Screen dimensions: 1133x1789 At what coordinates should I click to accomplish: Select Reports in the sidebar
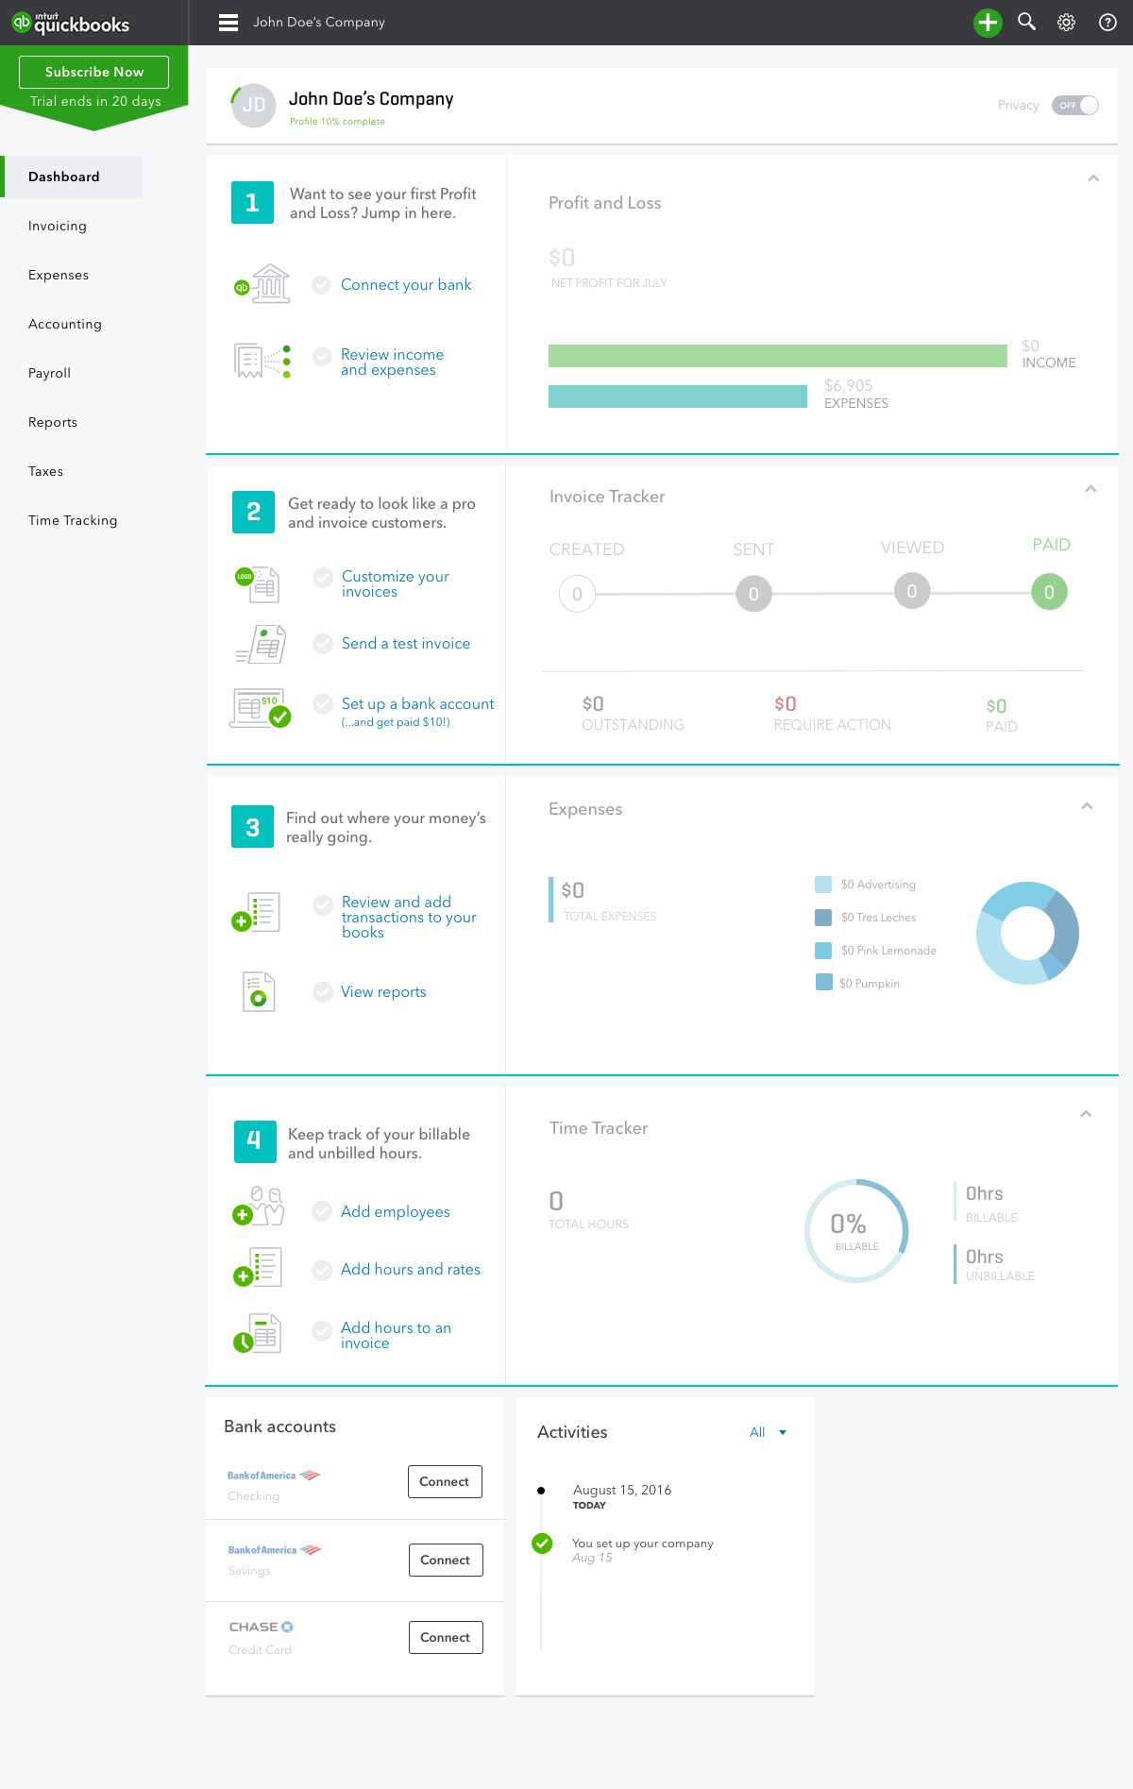pyautogui.click(x=53, y=422)
